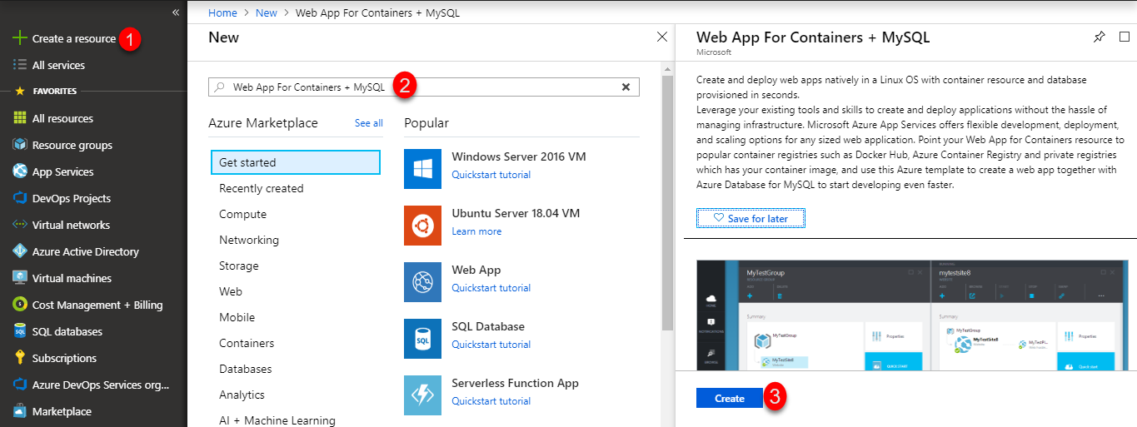Open Ubuntu Server Learn more link
This screenshot has height=427, width=1137.
click(x=476, y=231)
